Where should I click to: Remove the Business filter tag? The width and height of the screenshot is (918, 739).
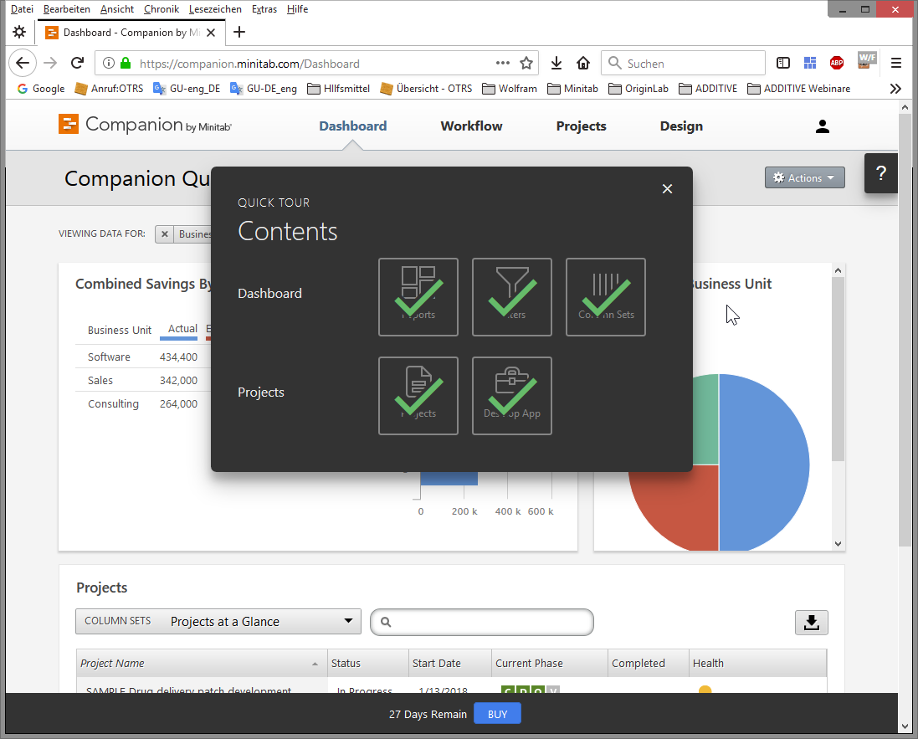coord(165,234)
